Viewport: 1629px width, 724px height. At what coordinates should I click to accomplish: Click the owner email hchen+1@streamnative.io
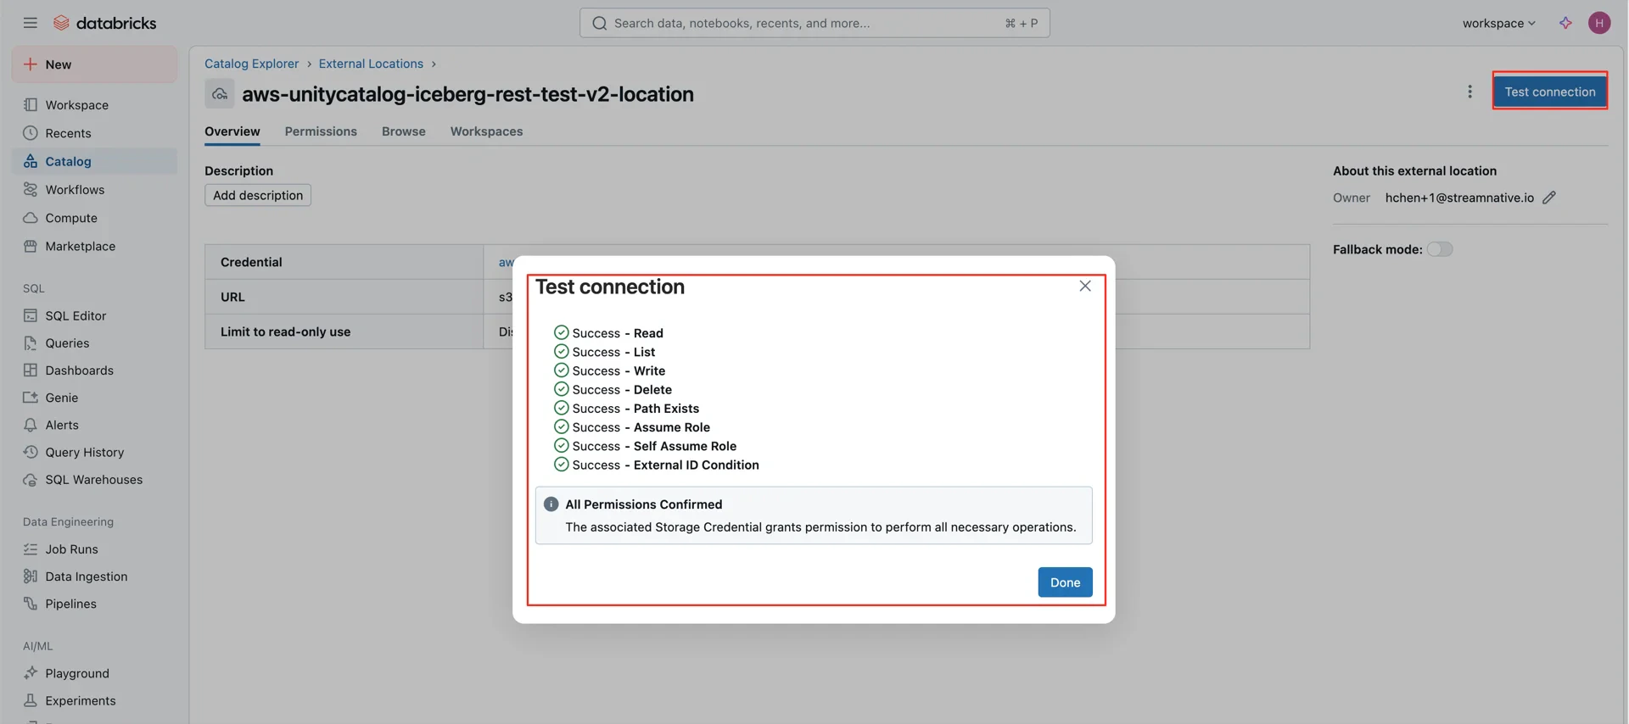[x=1459, y=198]
